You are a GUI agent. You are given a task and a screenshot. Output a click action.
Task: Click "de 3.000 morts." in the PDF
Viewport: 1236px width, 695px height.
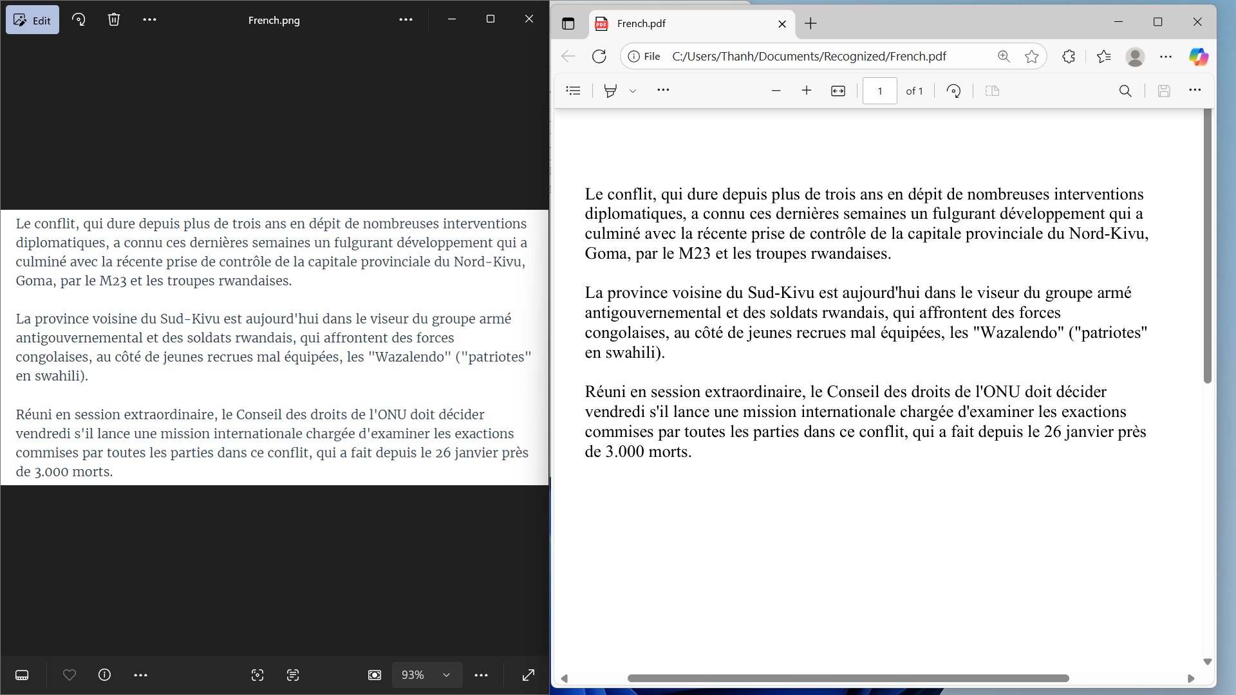638,452
